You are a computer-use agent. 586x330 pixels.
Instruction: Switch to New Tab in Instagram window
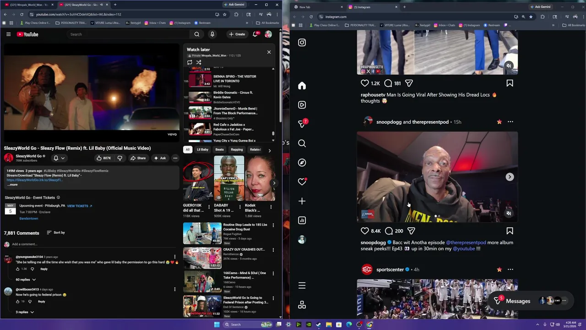(x=318, y=7)
